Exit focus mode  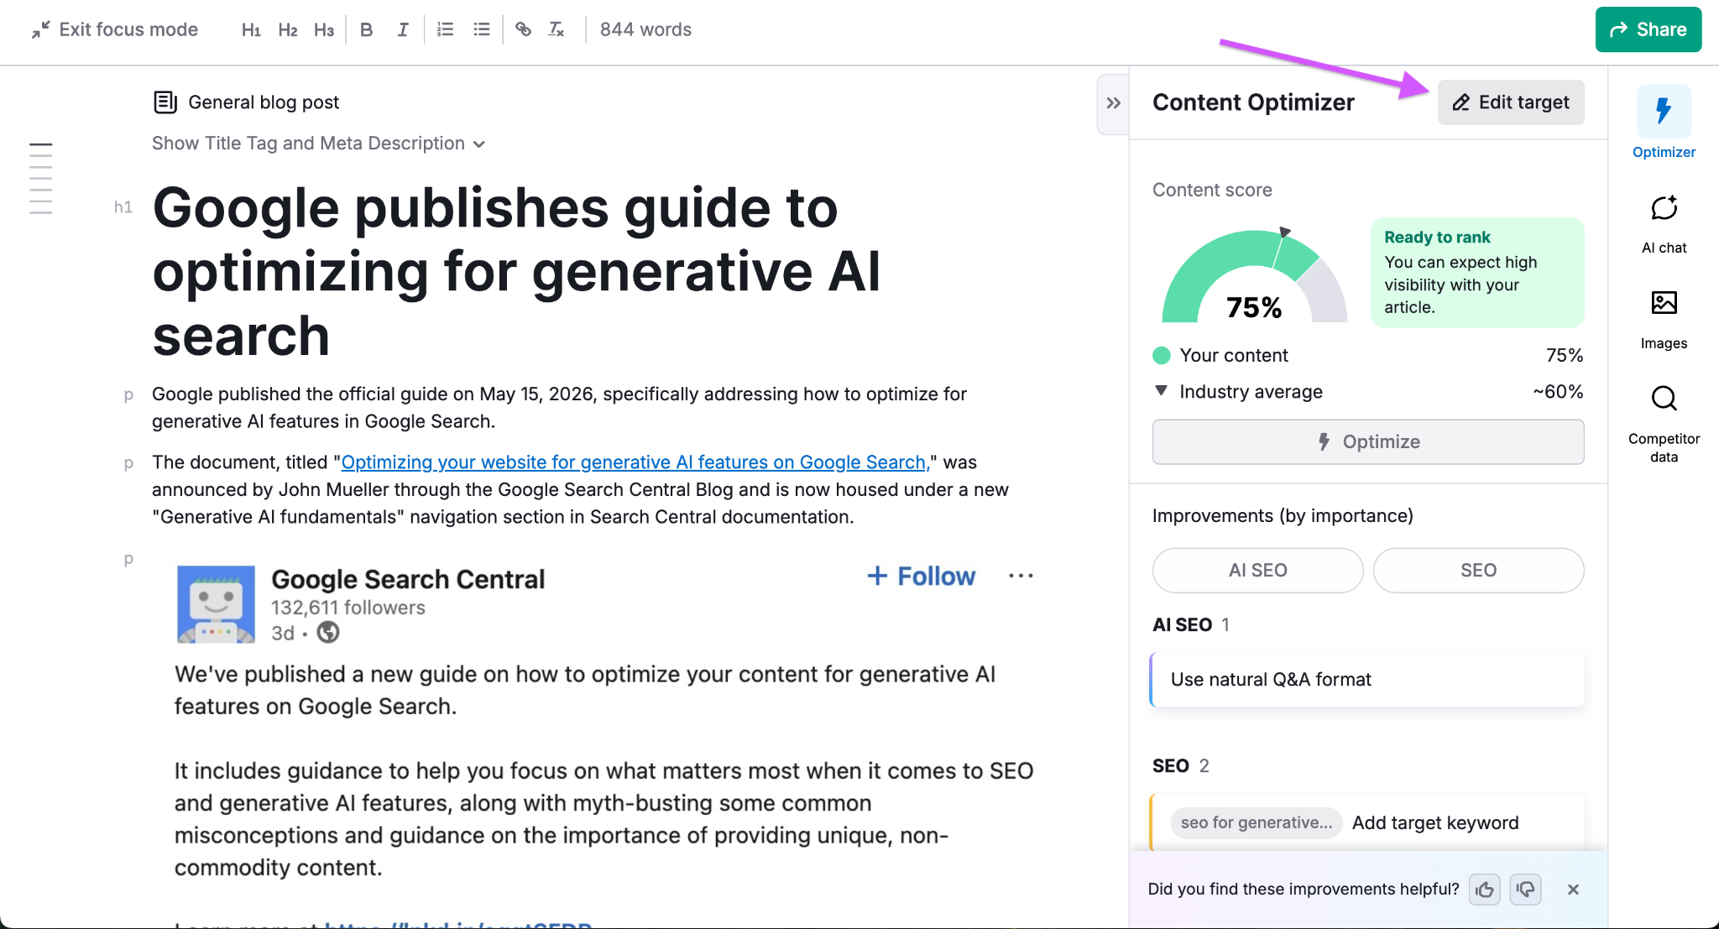(115, 29)
